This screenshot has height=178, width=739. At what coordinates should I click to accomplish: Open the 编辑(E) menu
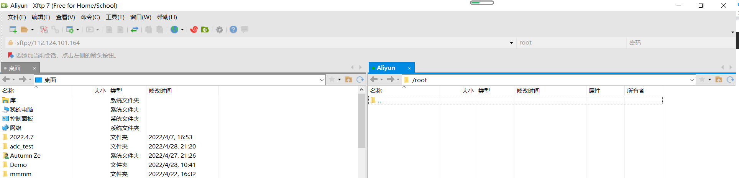41,17
